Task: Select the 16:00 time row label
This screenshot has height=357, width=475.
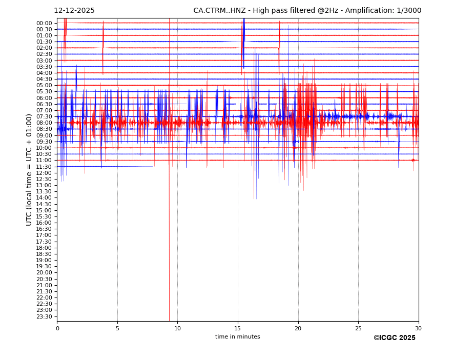Action: [44, 223]
